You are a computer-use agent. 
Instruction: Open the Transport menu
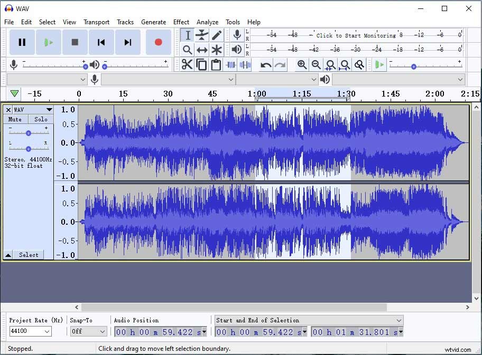click(96, 22)
